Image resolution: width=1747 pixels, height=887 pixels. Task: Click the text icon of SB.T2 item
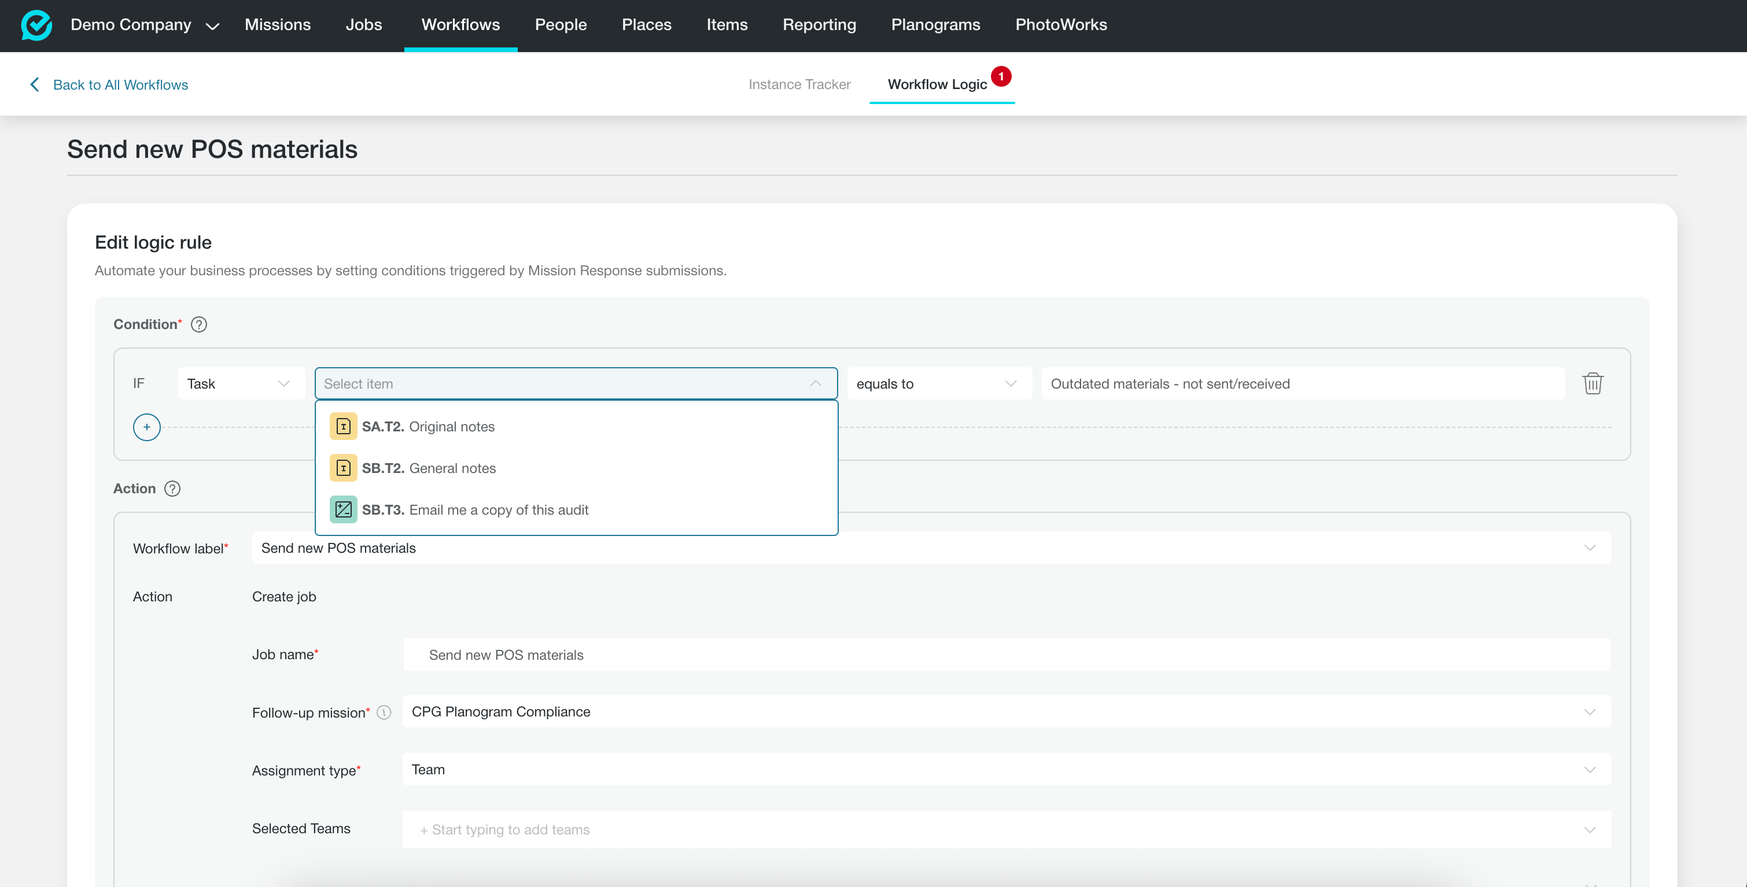pos(343,468)
